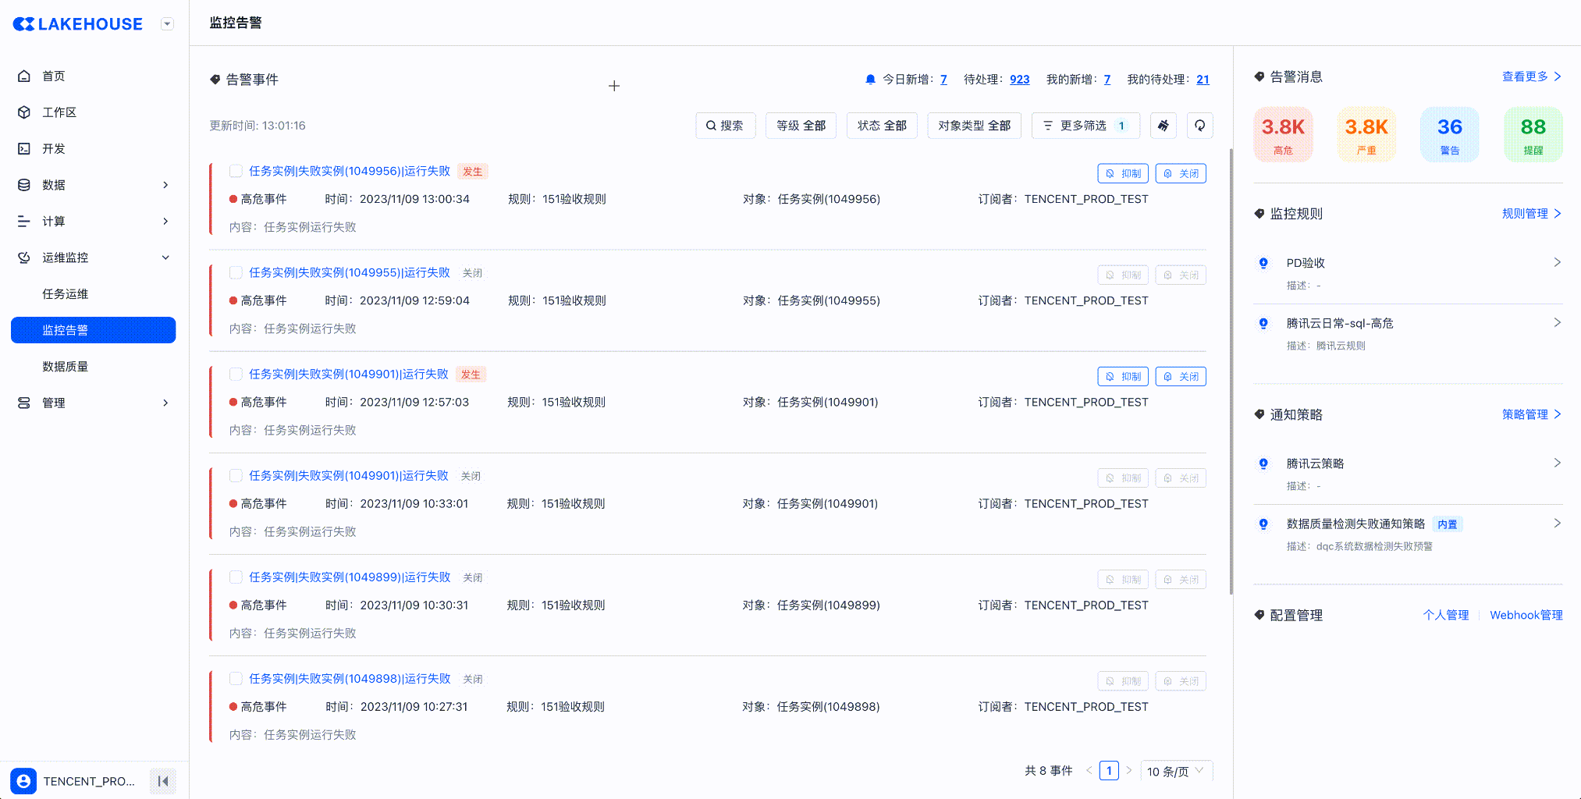Image resolution: width=1581 pixels, height=799 pixels.
Task: Click the batch-clear icon beside the refresh button
Action: [1163, 126]
